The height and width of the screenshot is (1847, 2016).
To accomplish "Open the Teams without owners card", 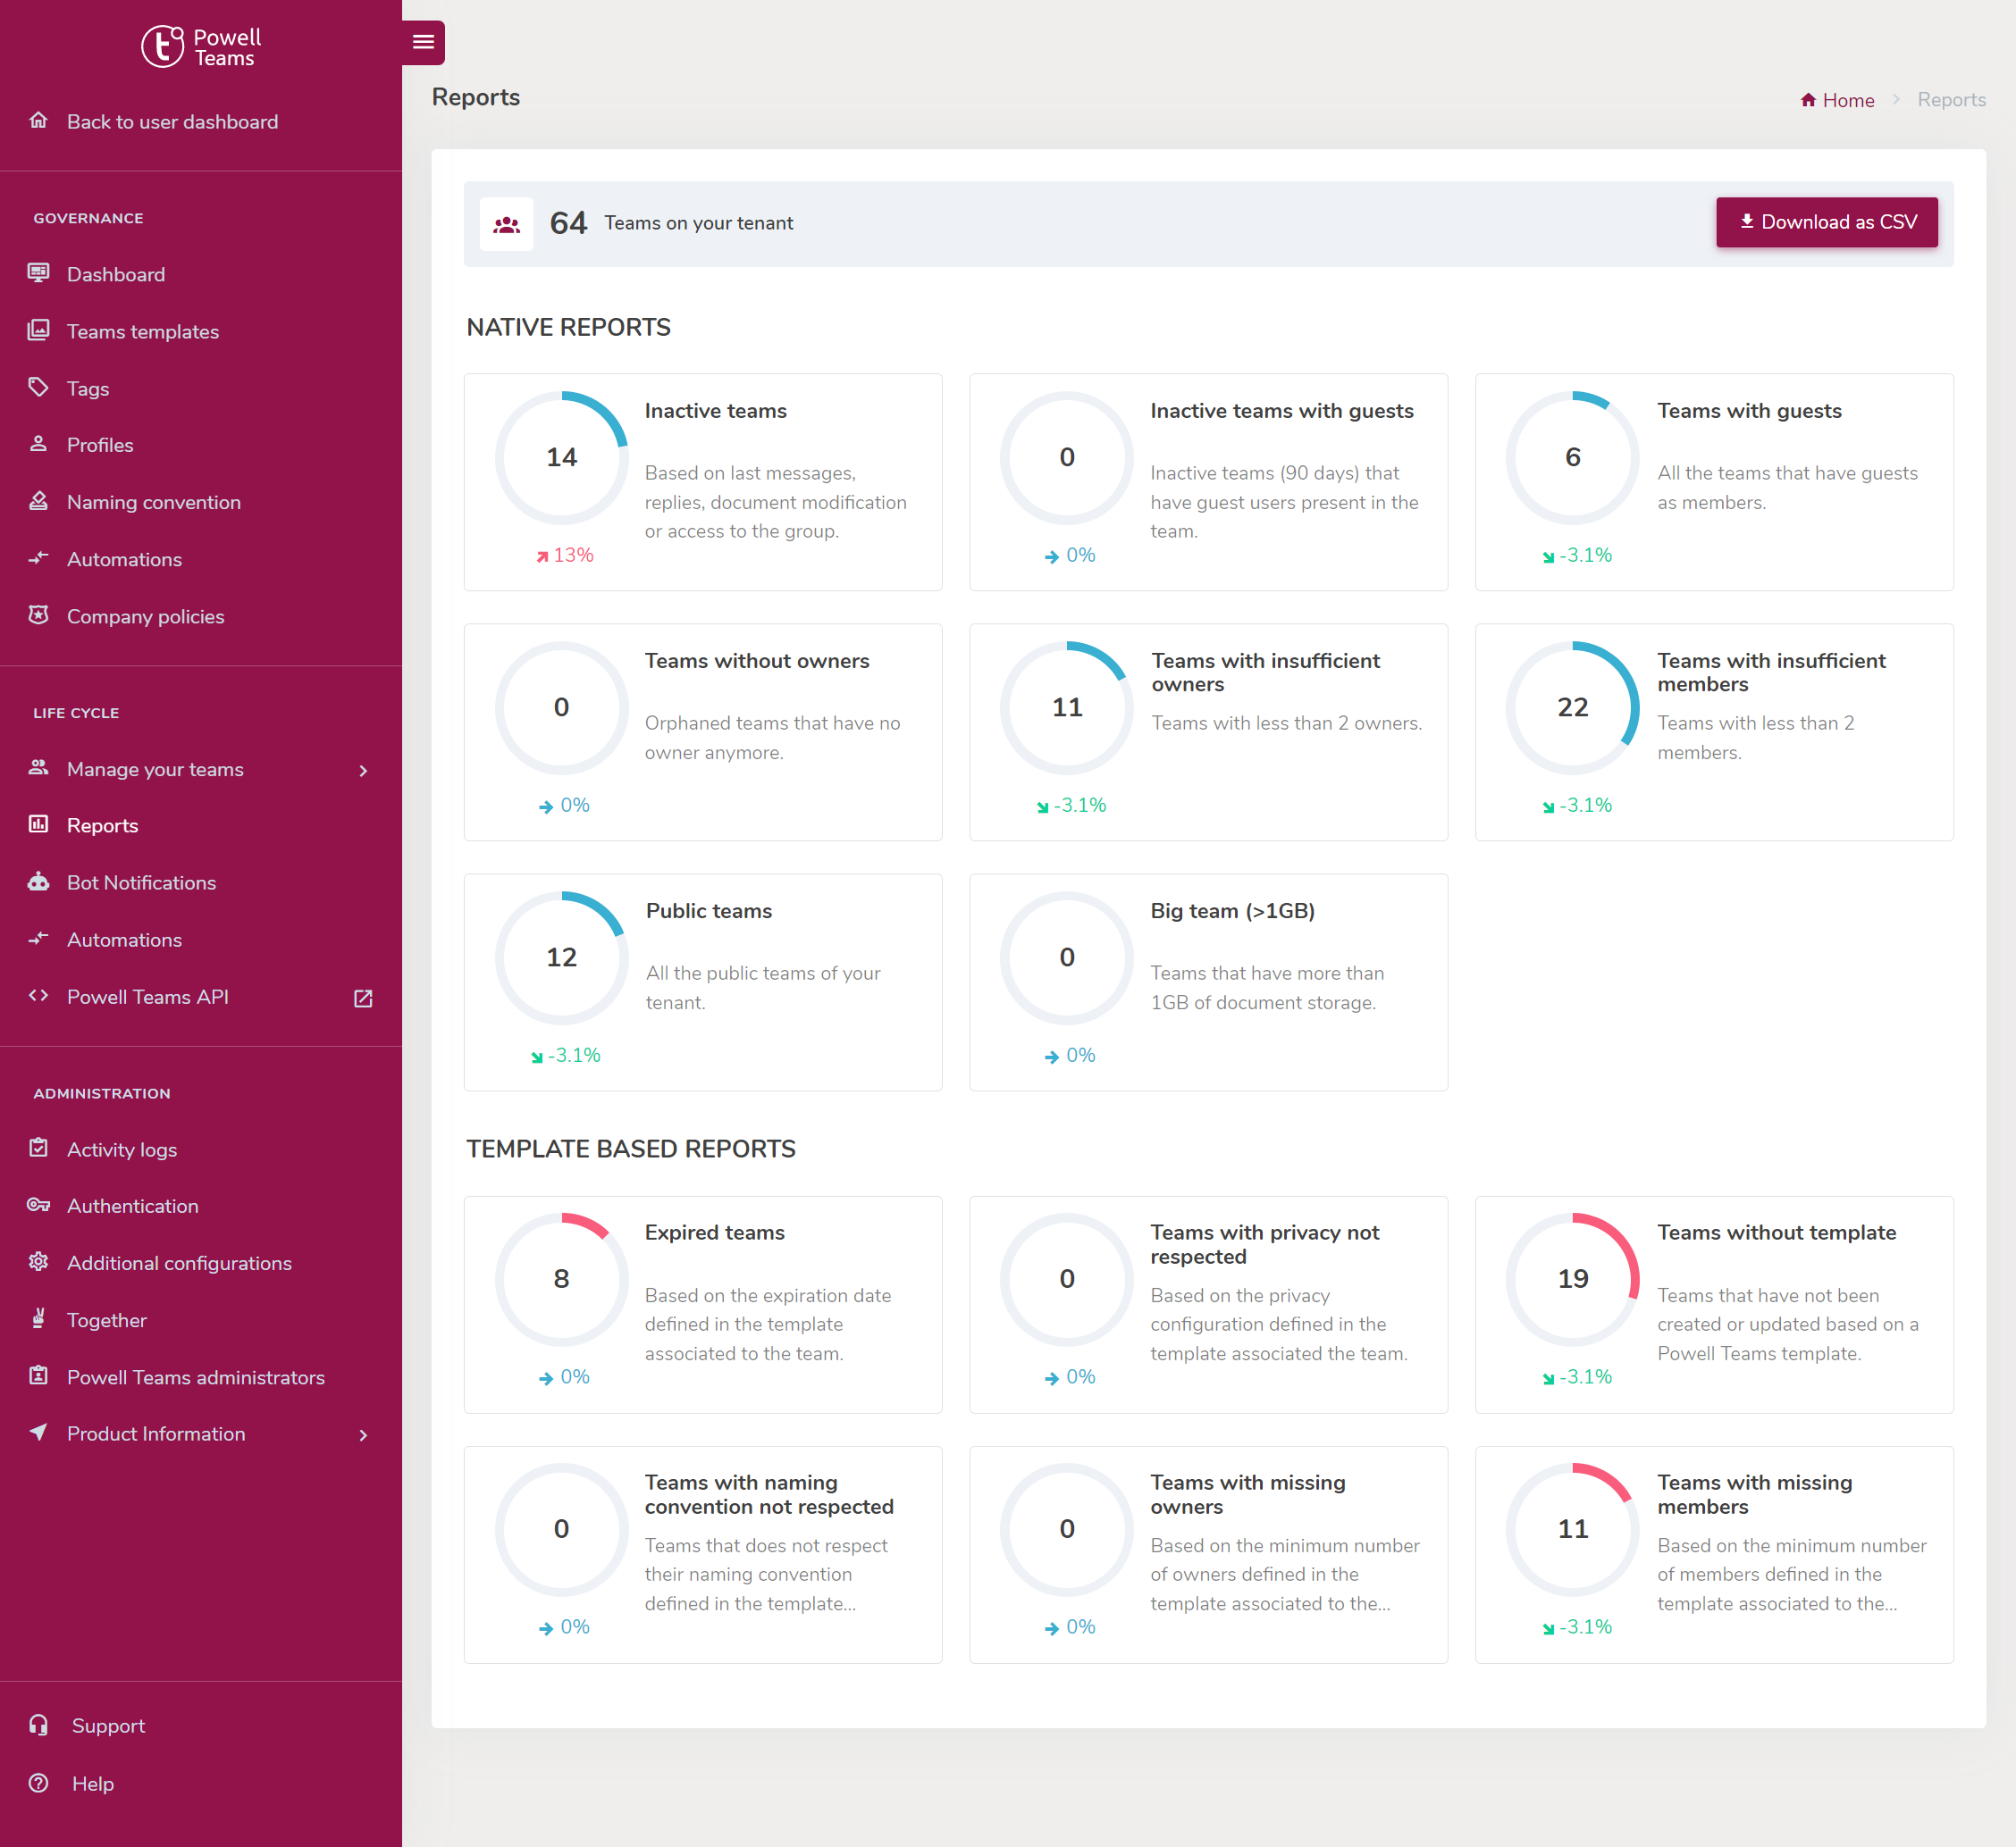I will tap(703, 732).
